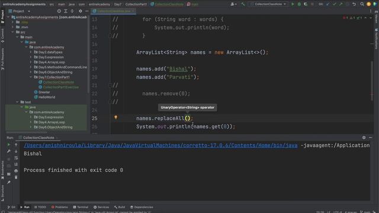Push commits with the Git arrow icon
Screen dimensions: 379x213
tap(341, 4)
